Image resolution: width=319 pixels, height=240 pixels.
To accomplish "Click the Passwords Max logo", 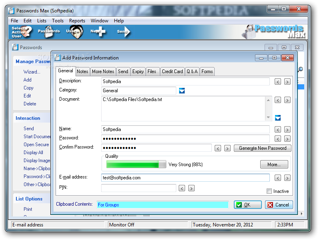I will click(274, 32).
